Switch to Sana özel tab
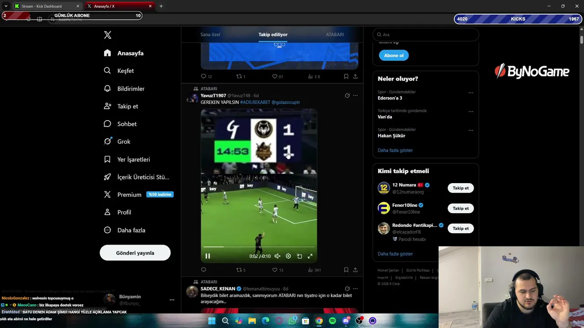The image size is (584, 328). click(x=210, y=35)
